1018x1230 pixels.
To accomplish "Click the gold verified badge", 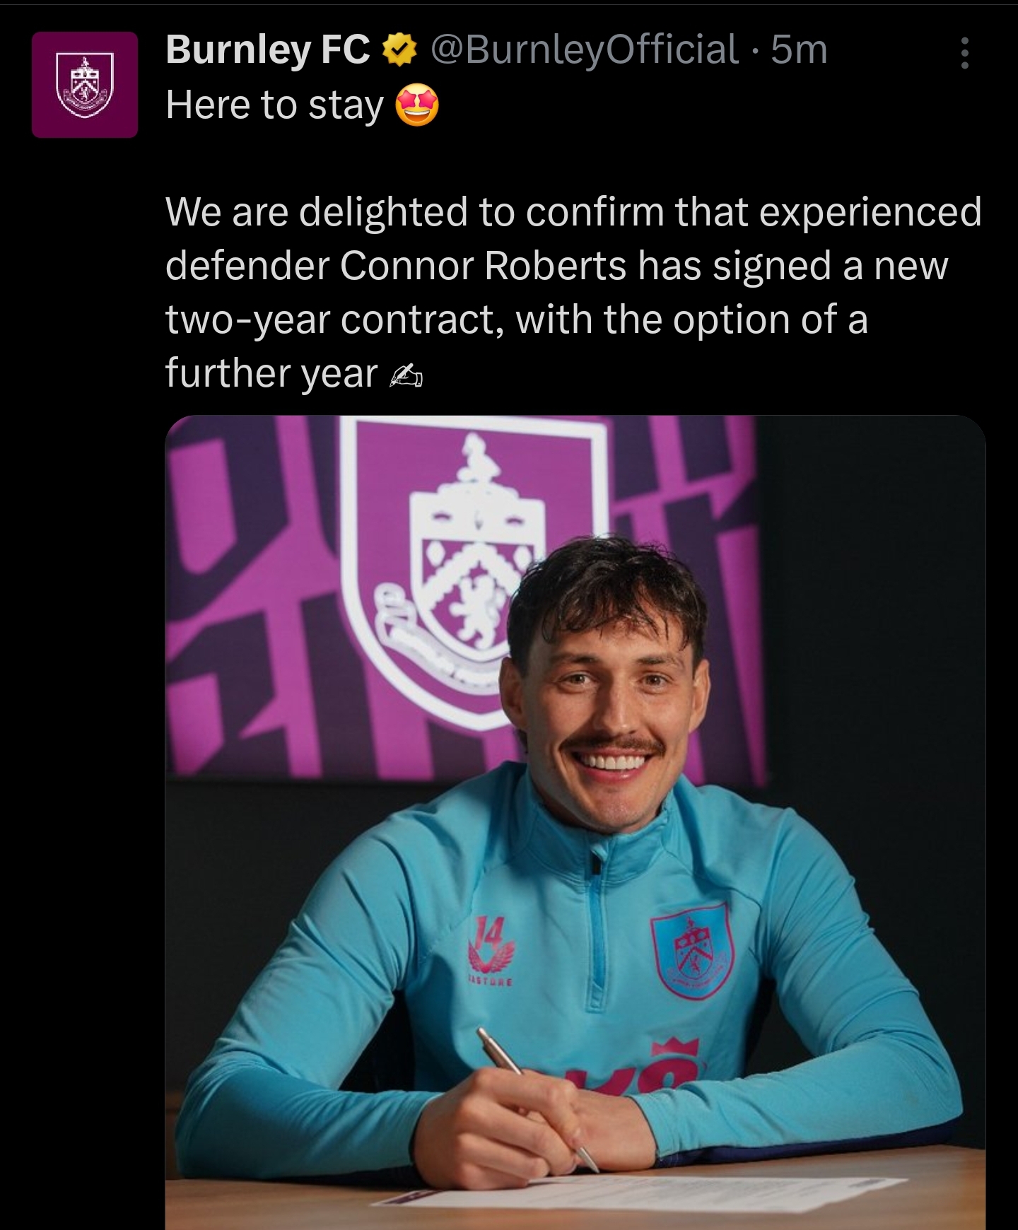I will coord(399,51).
